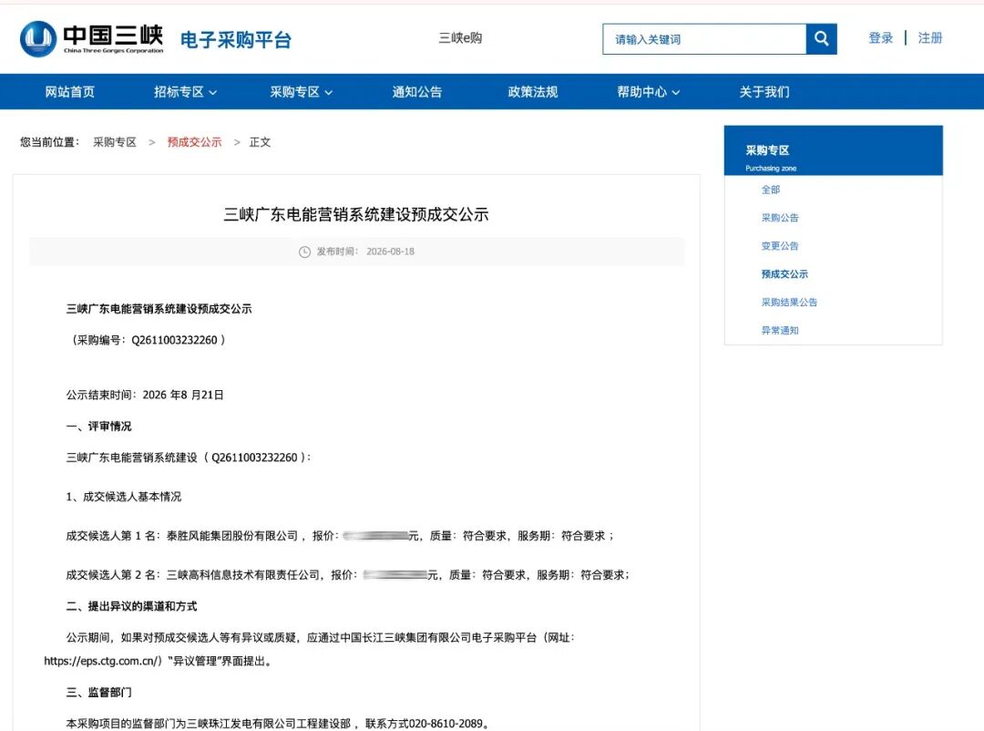Click the 电子采购平台 platform title
This screenshot has height=731, width=984.
click(236, 40)
